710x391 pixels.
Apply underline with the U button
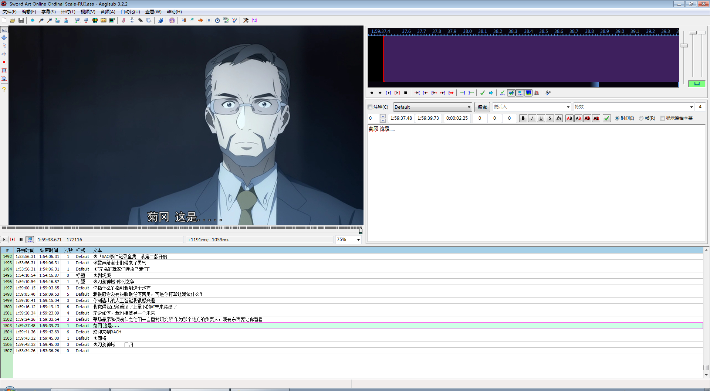541,118
